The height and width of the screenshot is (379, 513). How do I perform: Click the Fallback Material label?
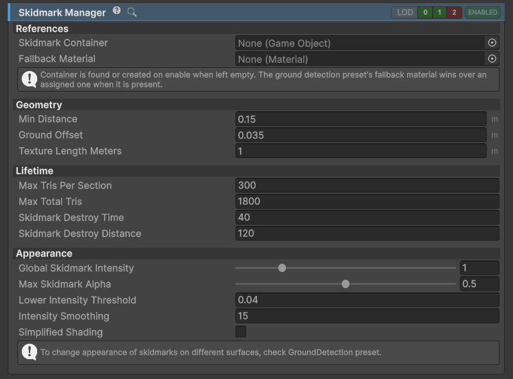point(57,59)
